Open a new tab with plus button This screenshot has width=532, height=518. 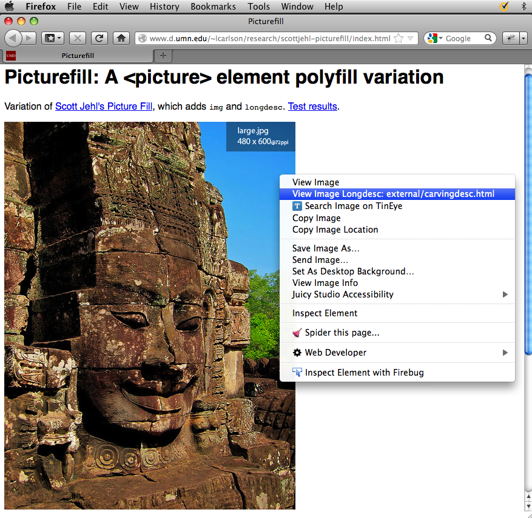click(x=163, y=56)
